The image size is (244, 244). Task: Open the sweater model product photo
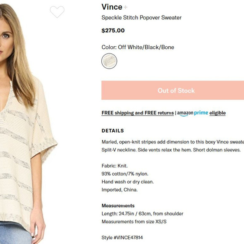click(29, 123)
